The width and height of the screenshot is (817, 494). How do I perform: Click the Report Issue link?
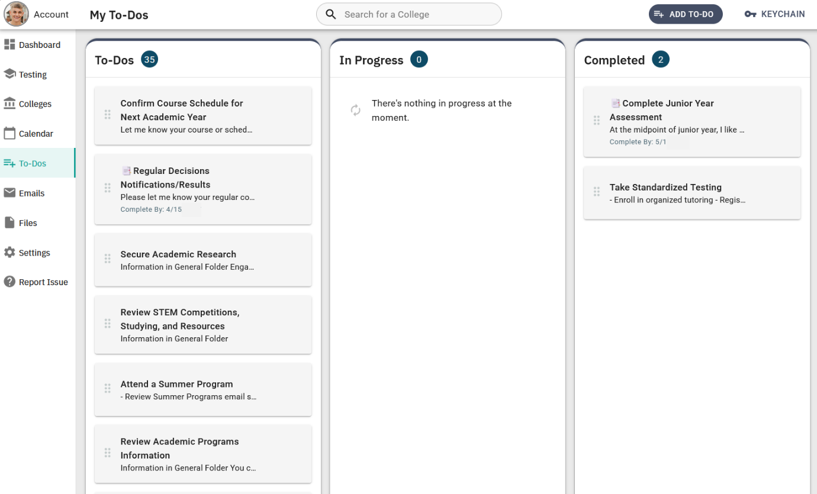click(37, 282)
